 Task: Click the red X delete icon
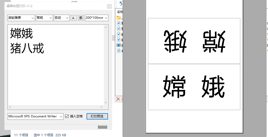(x=118, y=99)
